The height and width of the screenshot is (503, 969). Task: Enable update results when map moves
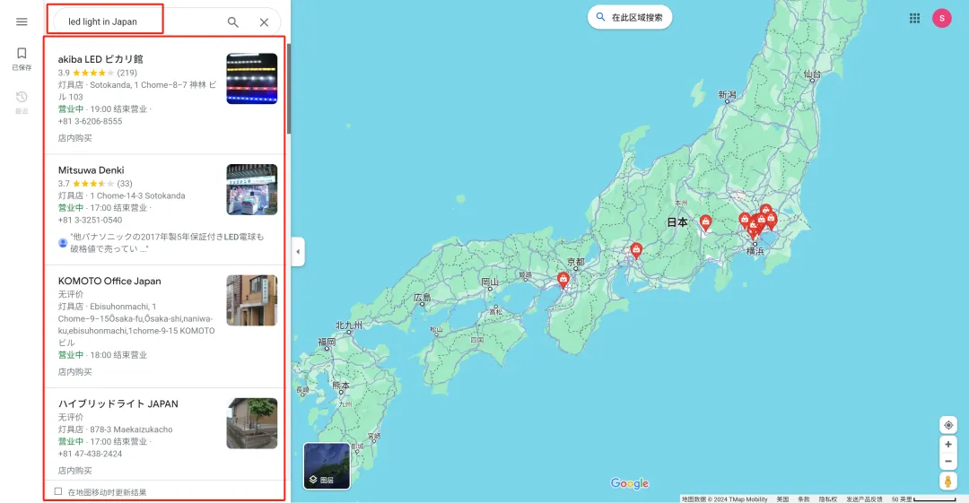[x=58, y=491]
